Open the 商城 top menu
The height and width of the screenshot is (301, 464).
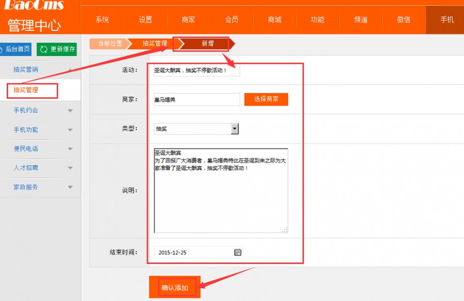click(274, 20)
